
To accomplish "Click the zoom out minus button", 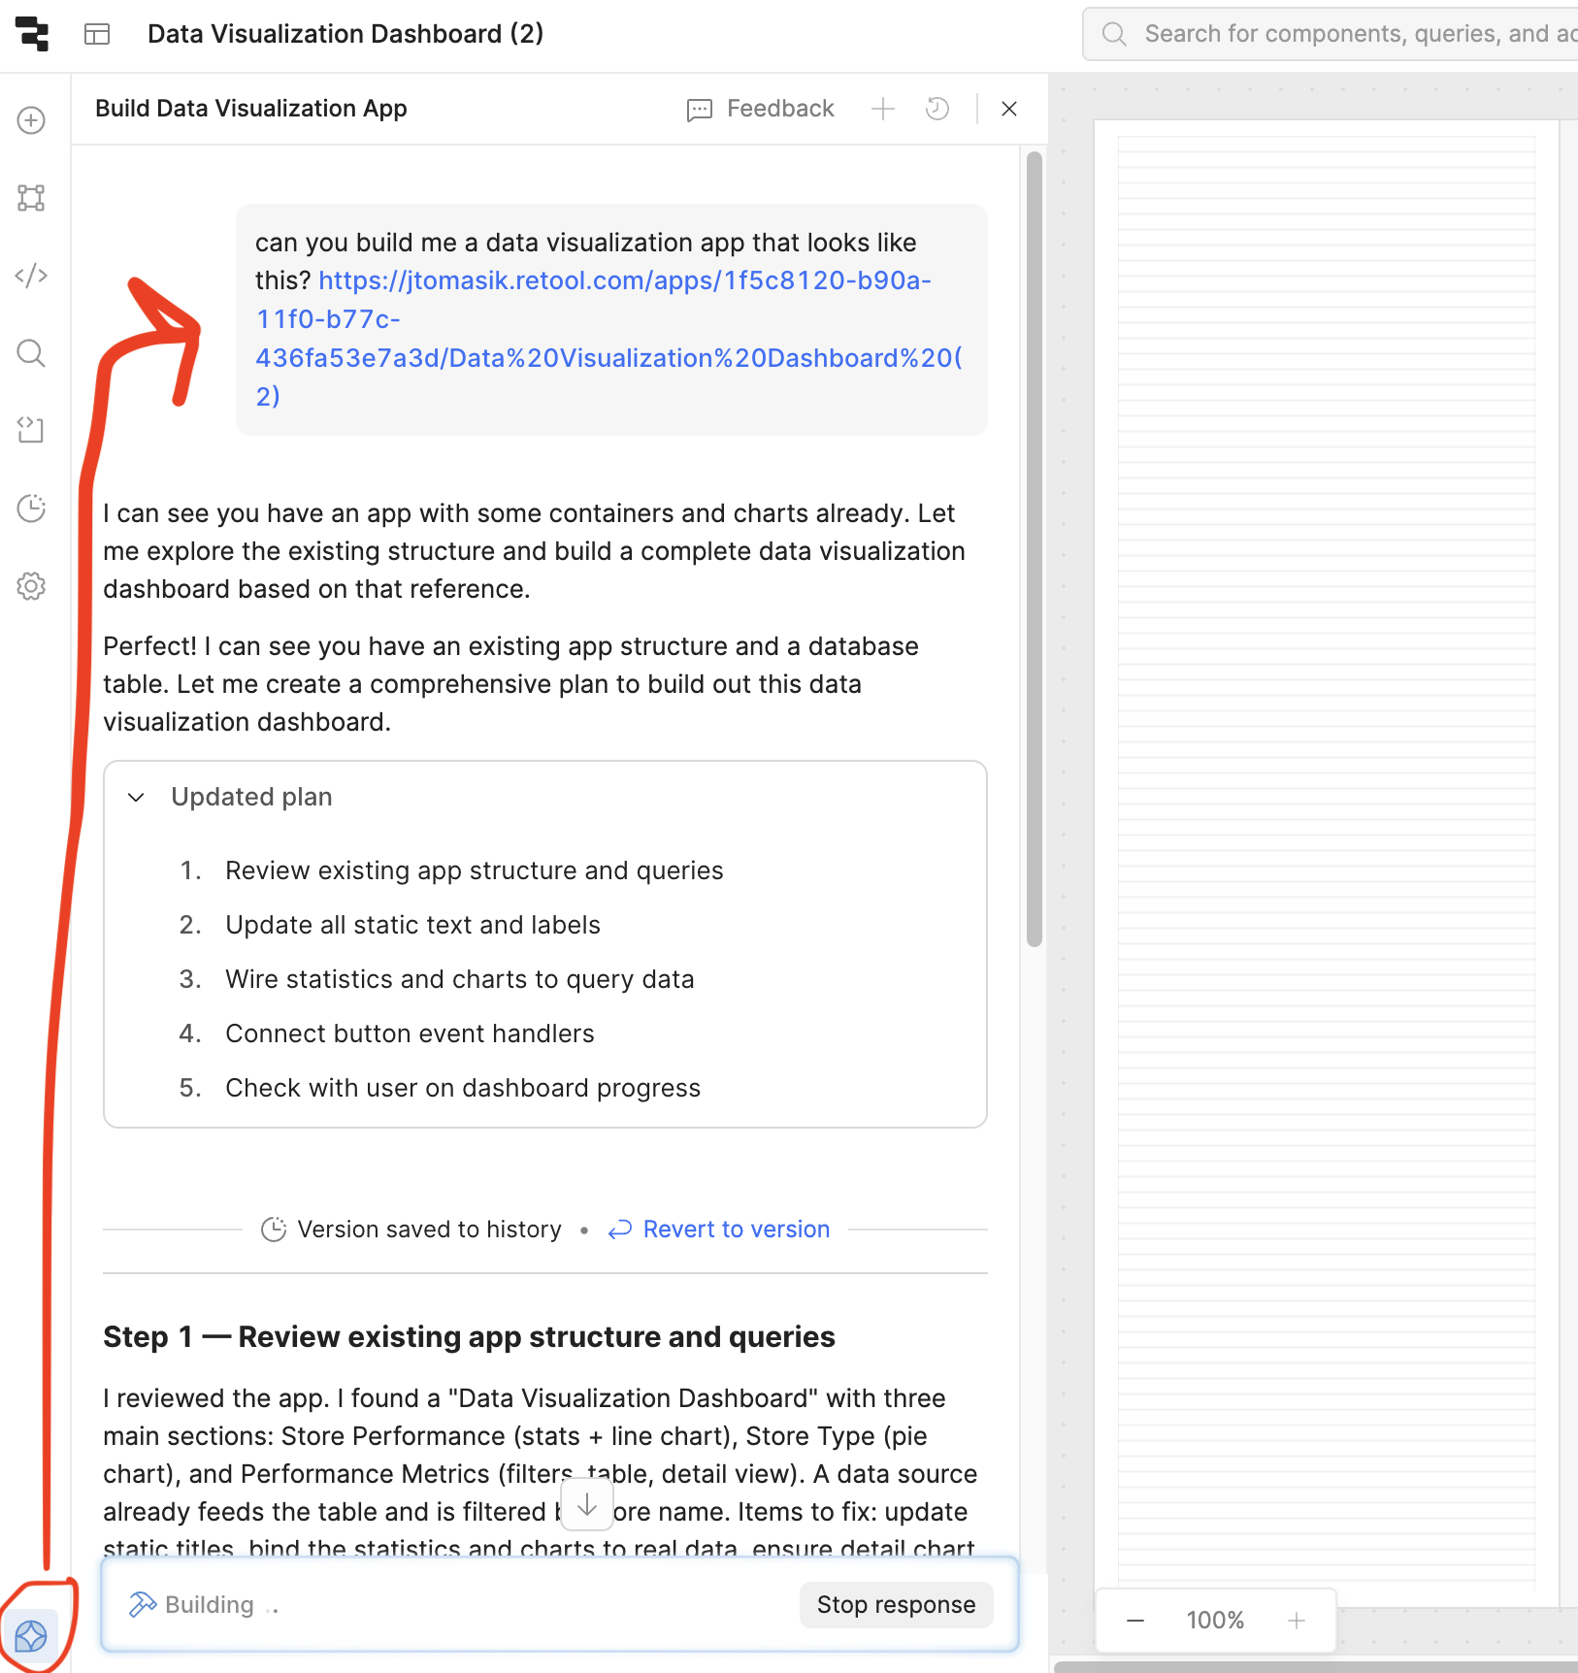I will (1135, 1621).
